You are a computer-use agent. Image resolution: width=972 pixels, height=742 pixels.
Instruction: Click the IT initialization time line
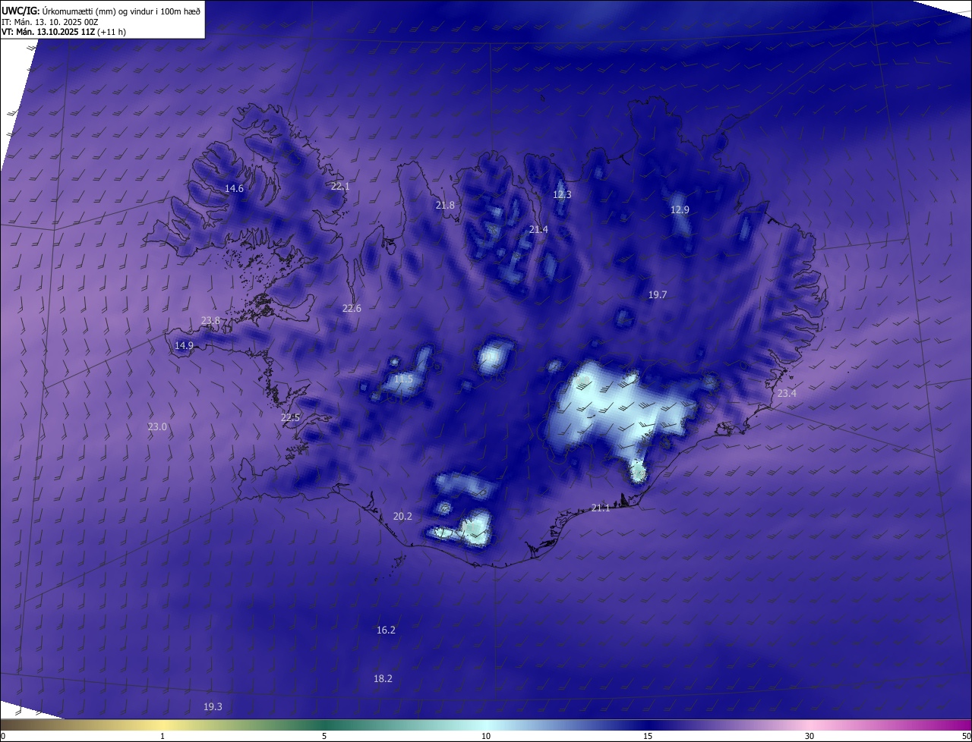(50, 22)
